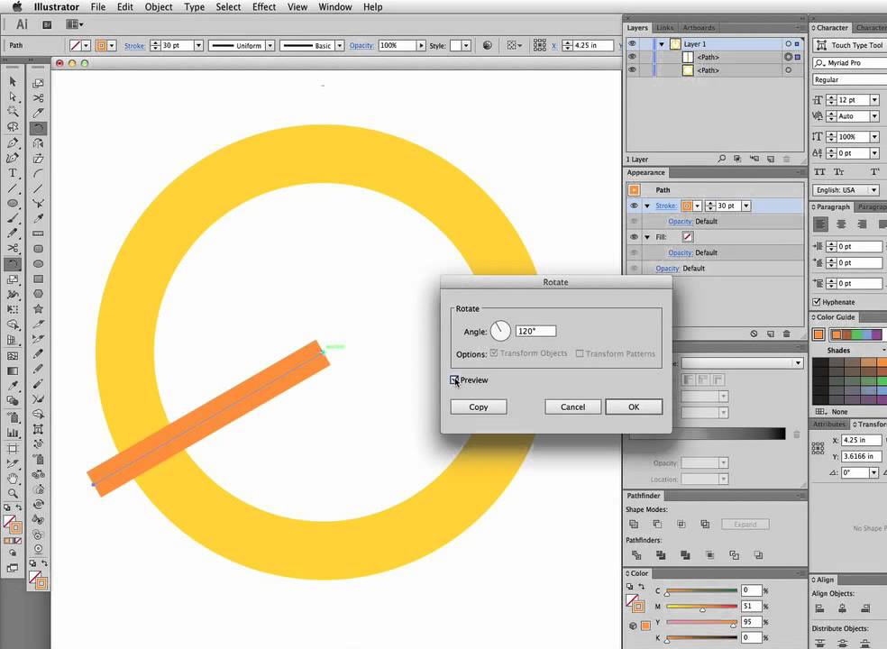Click the Transform Objects checkbox
Image resolution: width=887 pixels, height=649 pixels.
point(494,353)
